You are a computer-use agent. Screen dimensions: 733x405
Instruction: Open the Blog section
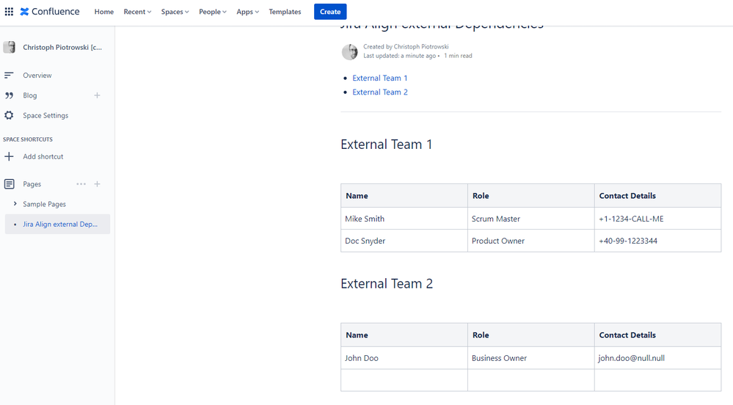[x=30, y=95]
